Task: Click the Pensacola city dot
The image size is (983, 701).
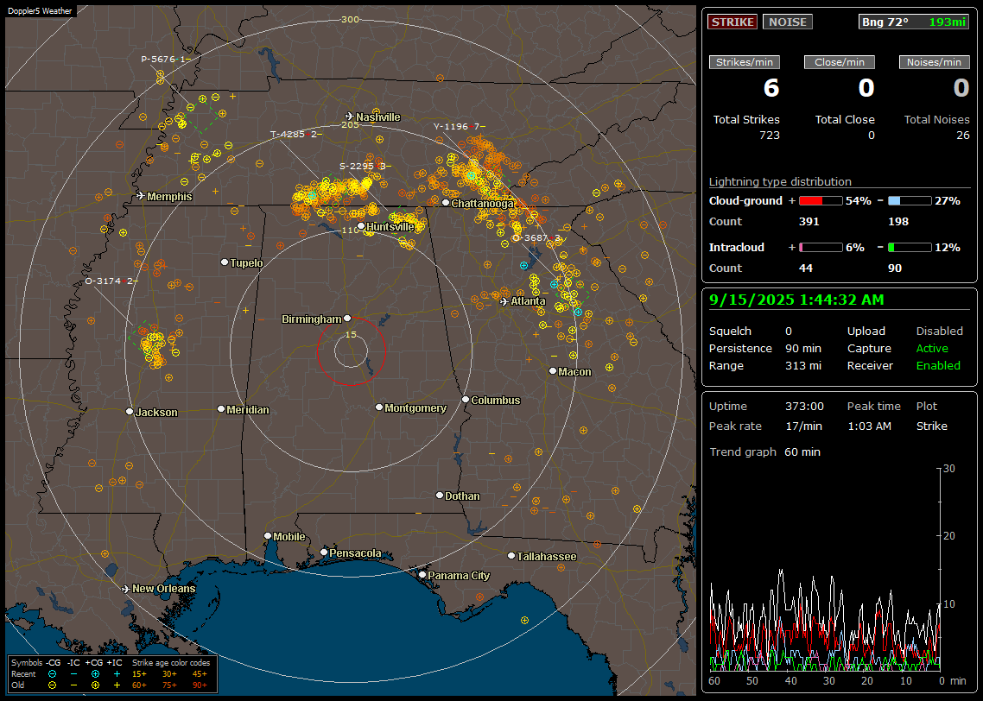Action: [323, 553]
